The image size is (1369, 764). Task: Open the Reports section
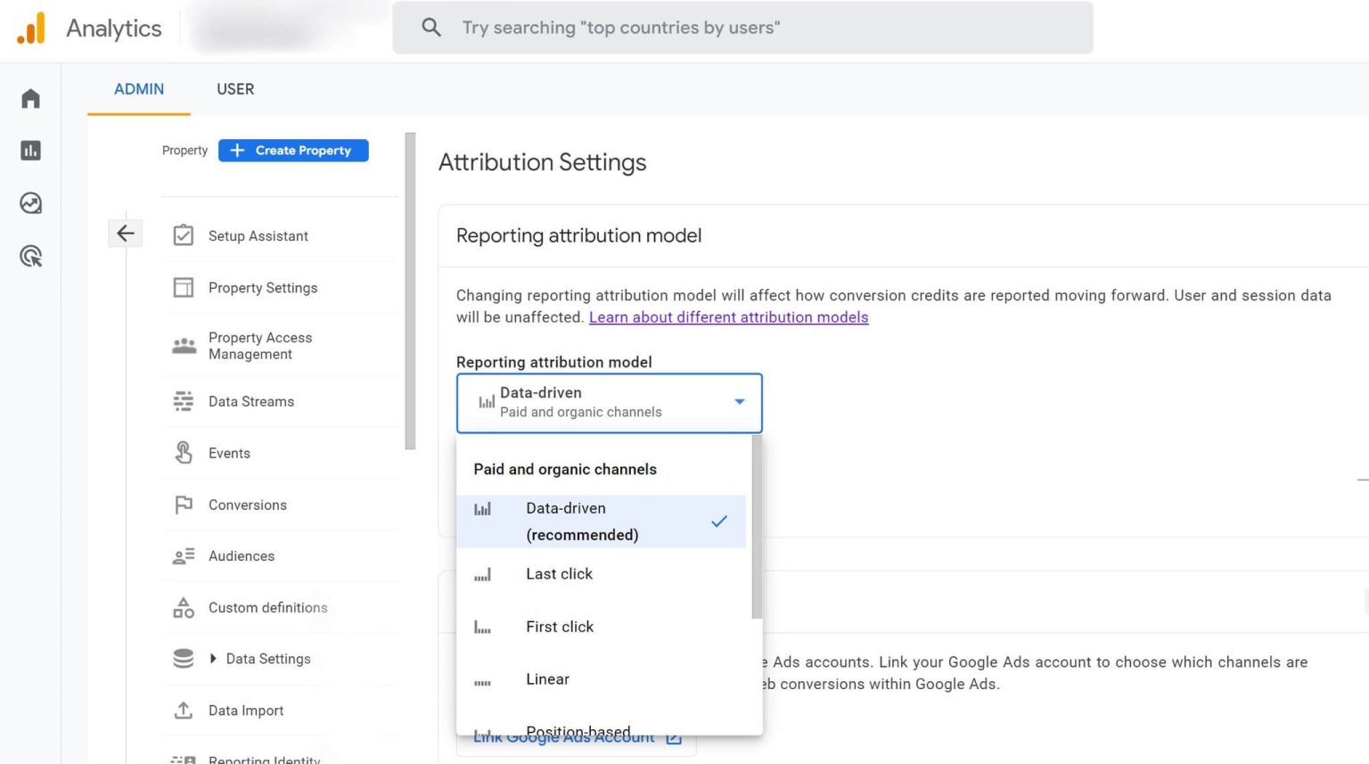[30, 150]
